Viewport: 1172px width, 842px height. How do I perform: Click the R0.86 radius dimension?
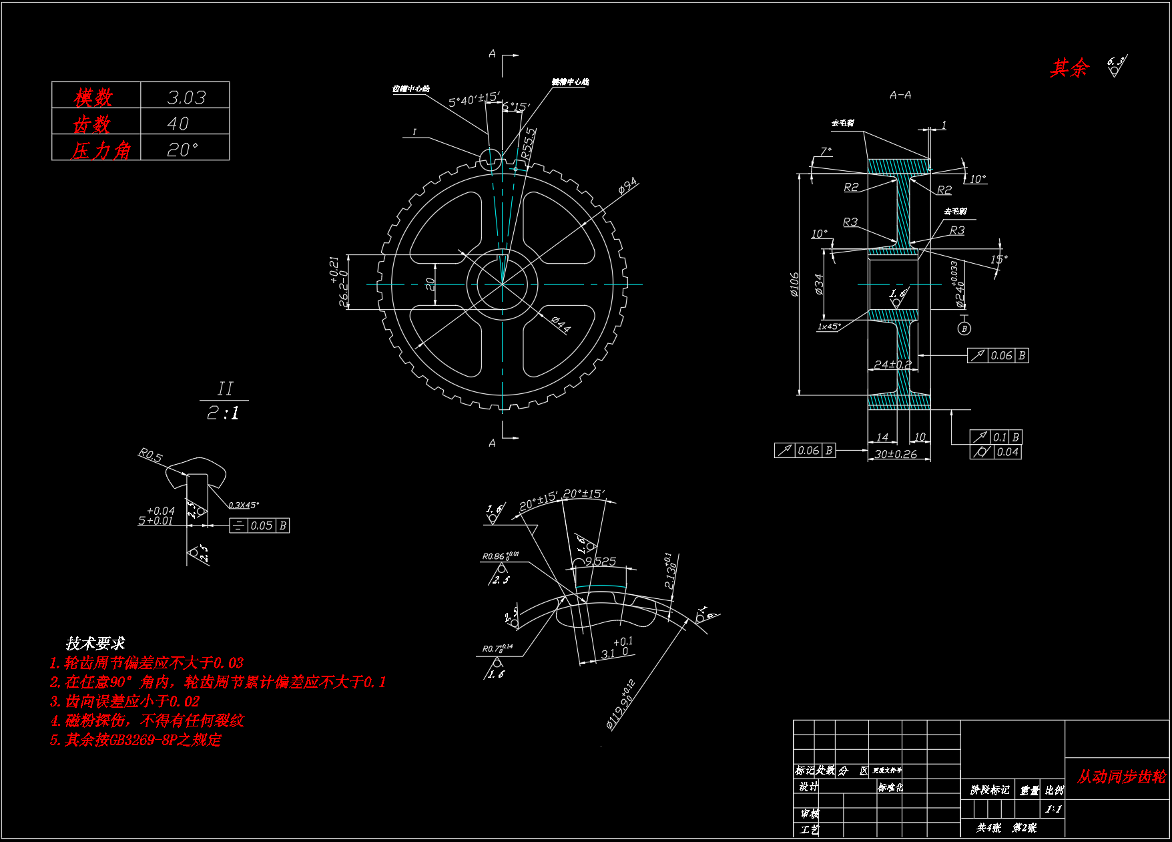[501, 556]
